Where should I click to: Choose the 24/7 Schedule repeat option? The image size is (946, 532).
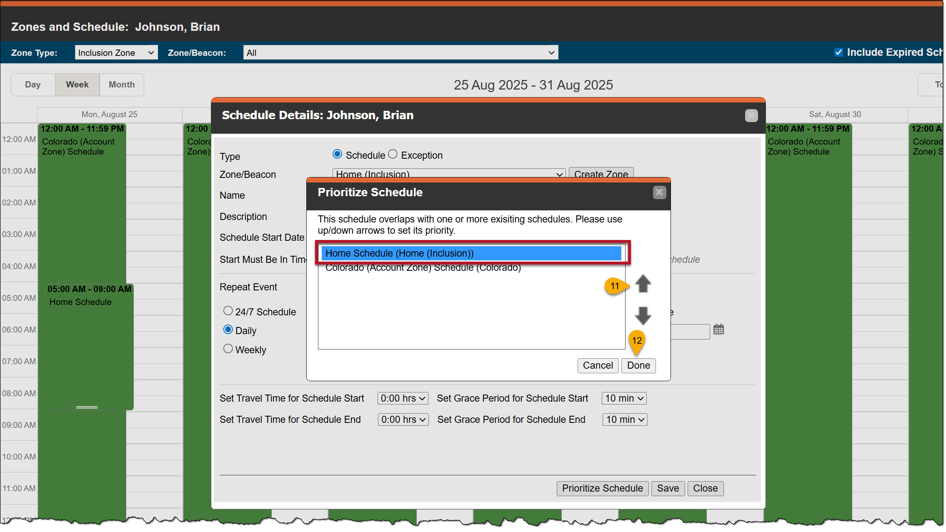point(228,311)
